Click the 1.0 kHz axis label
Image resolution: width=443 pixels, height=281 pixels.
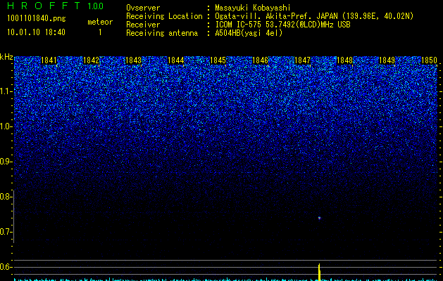[x=6, y=126]
